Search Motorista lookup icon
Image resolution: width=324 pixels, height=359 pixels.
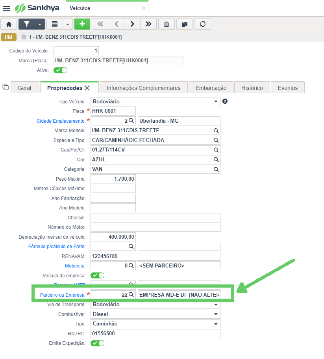[x=131, y=266]
